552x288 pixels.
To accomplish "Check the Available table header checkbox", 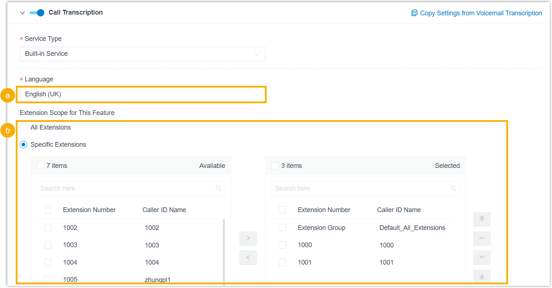I will tap(48, 210).
